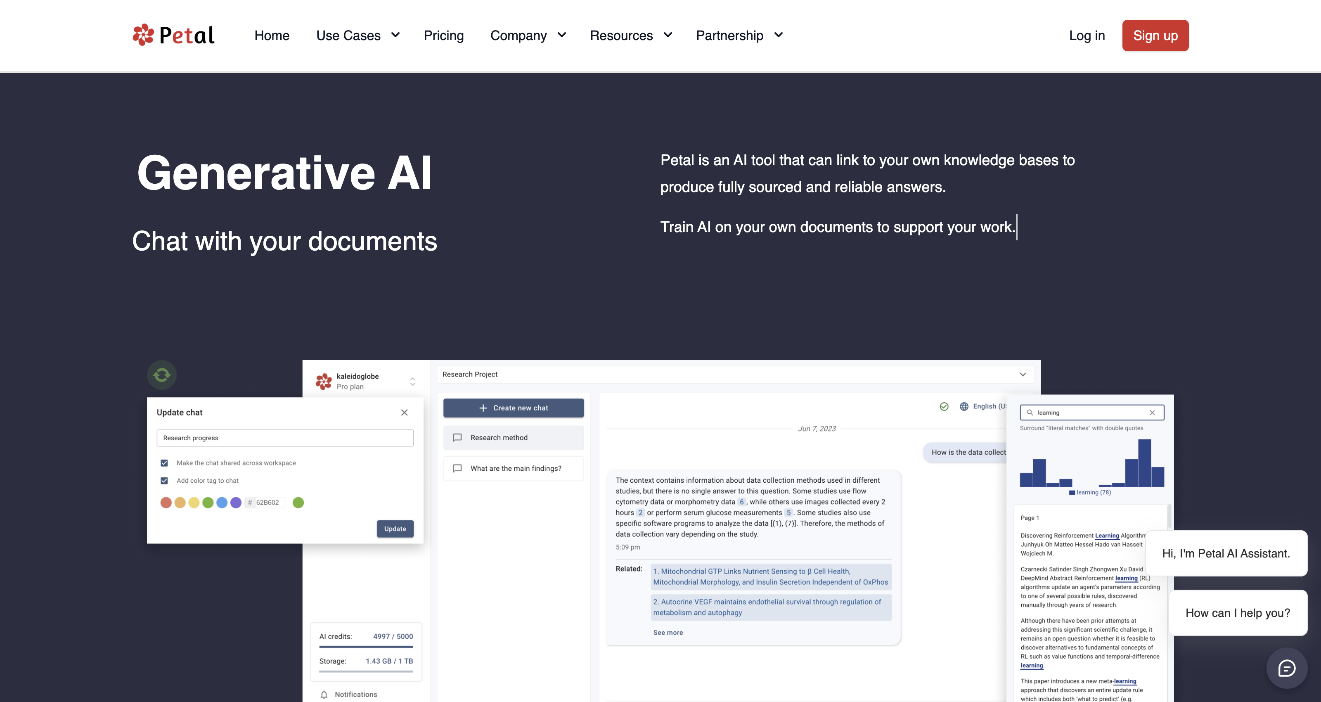This screenshot has height=702, width=1321.
Task: Click the Research progress chat name field
Action: tap(285, 438)
